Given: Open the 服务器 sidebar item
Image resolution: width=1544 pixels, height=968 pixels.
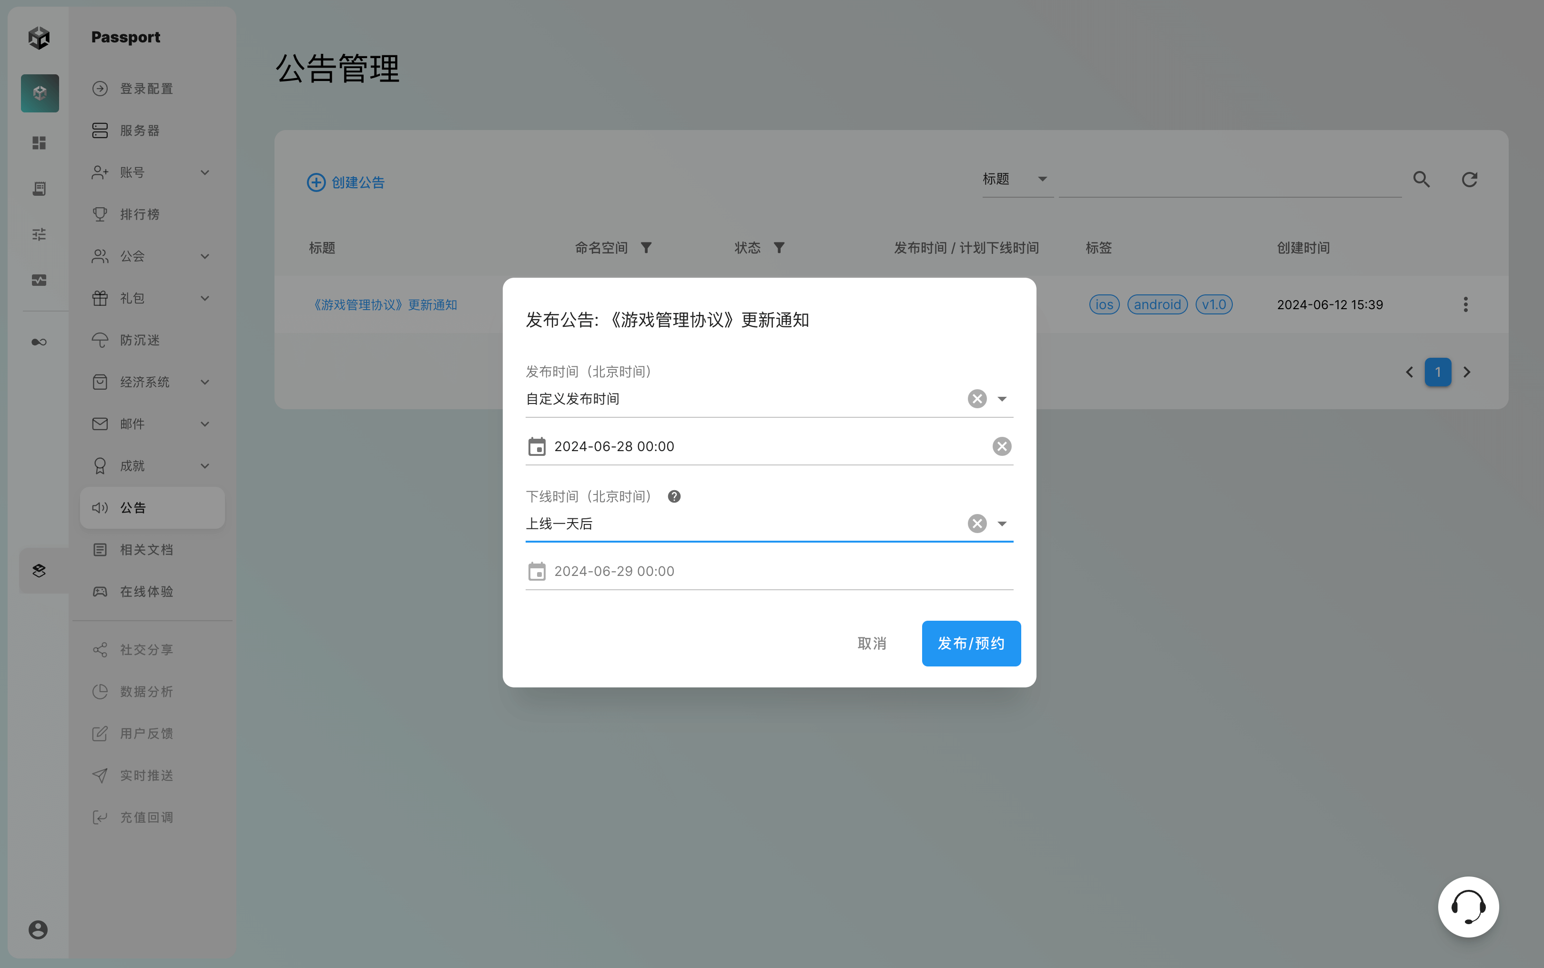Looking at the screenshot, I should pyautogui.click(x=140, y=131).
